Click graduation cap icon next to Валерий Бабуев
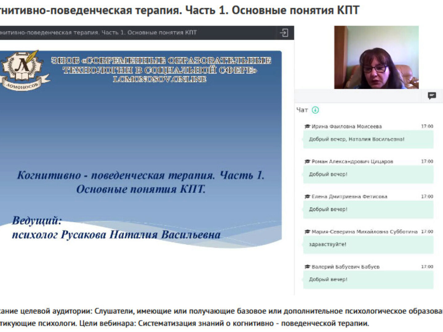Viewport: 443px width, 332px height. [x=307, y=267]
